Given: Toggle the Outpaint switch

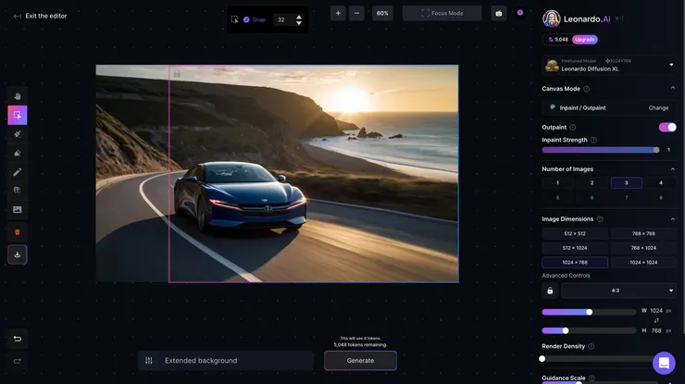Looking at the screenshot, I should 666,127.
